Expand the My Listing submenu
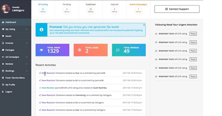The width and height of the screenshot is (222, 116). (x=27, y=29)
